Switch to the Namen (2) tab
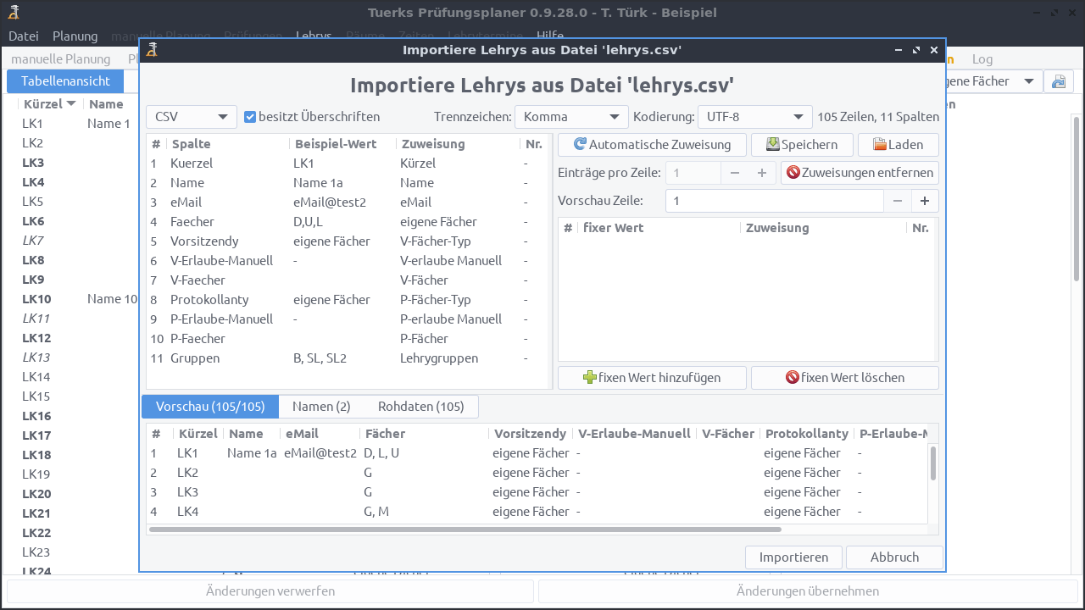 pos(321,407)
